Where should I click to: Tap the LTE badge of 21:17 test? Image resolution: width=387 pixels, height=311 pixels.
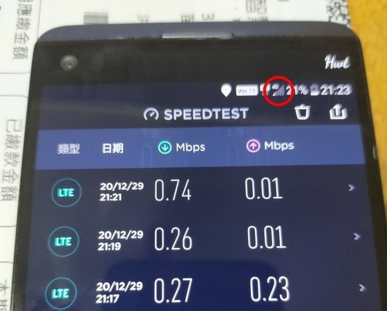(x=61, y=294)
